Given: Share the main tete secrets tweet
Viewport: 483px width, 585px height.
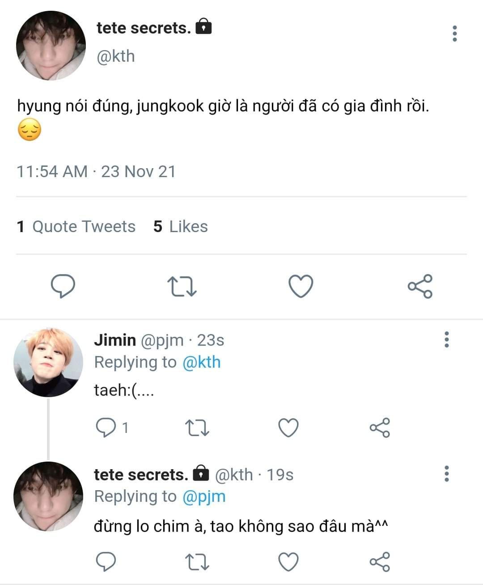Looking at the screenshot, I should 420,286.
